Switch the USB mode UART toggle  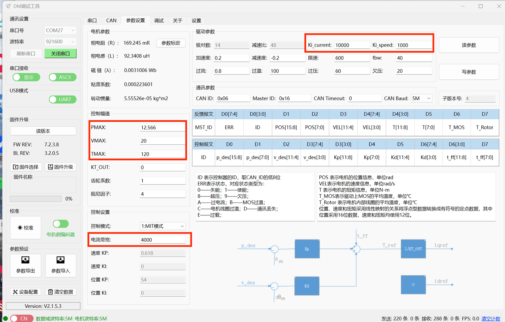pos(62,99)
